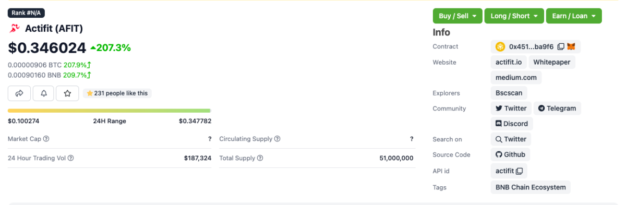Click 24 Hour Trading Vol info icon
The height and width of the screenshot is (205, 626).
tap(71, 158)
